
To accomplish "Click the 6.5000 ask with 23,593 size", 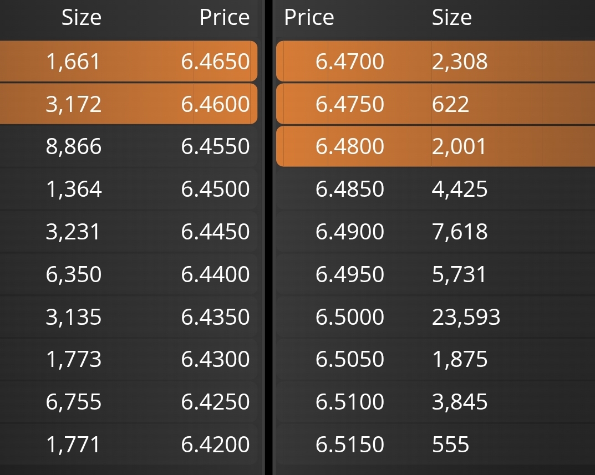I will point(436,317).
